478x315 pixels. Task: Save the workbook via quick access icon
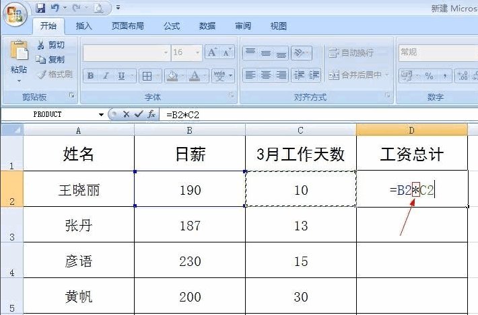(40, 8)
